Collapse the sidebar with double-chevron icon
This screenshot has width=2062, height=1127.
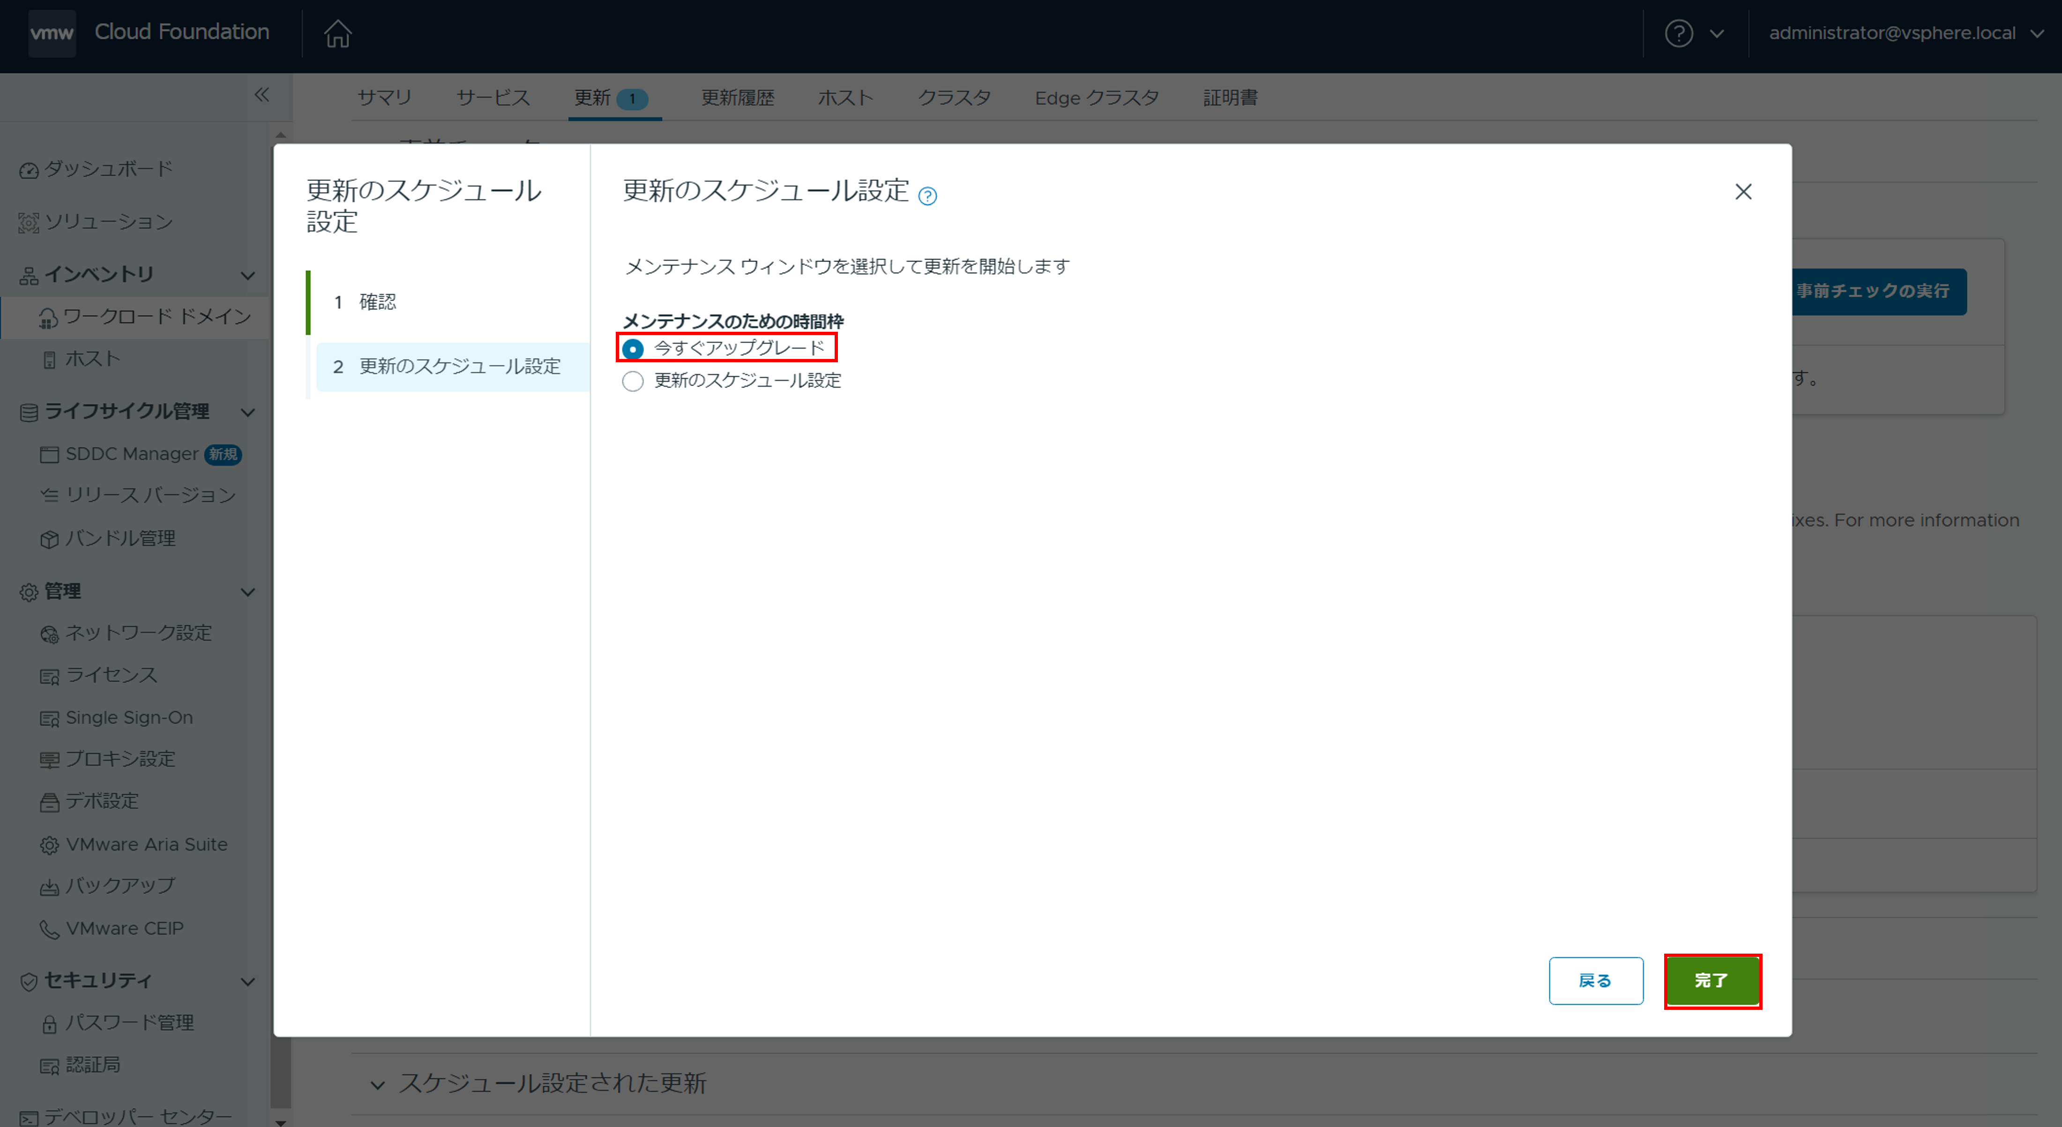pos(262,95)
